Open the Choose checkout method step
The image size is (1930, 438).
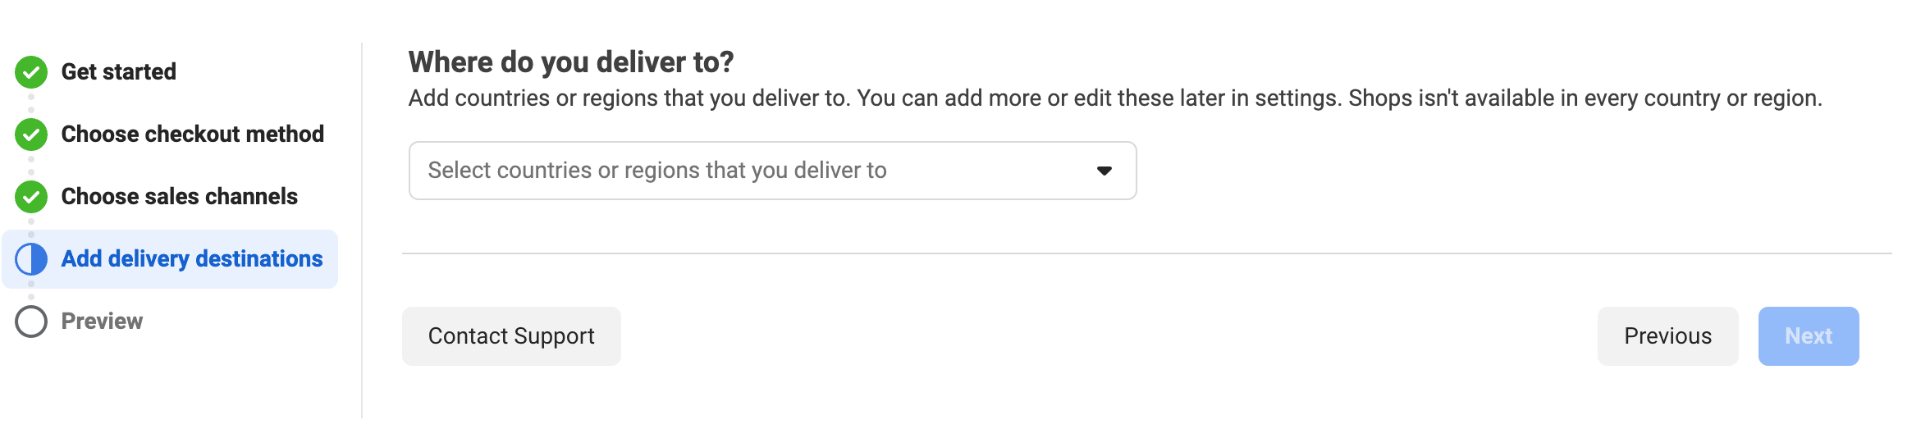click(x=193, y=135)
